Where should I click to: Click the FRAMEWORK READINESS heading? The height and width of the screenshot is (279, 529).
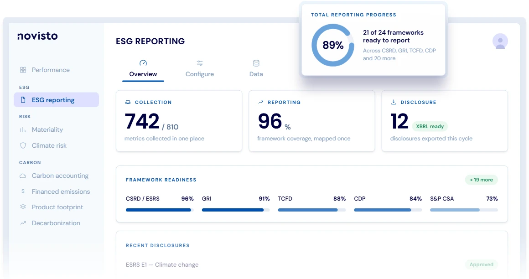[x=161, y=180]
